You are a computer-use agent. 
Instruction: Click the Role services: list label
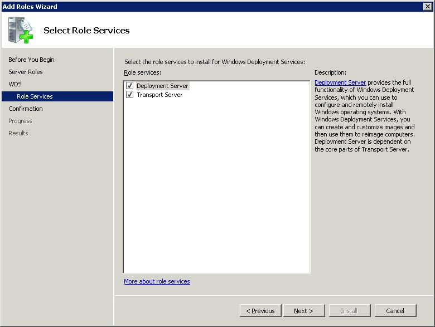click(142, 72)
